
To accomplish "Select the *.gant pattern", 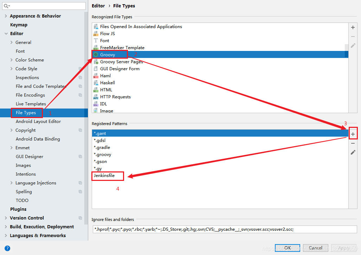I will click(x=220, y=133).
